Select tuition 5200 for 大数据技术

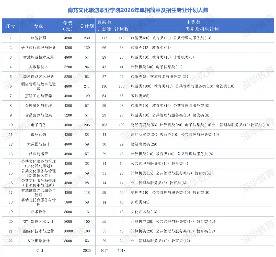[68, 67]
